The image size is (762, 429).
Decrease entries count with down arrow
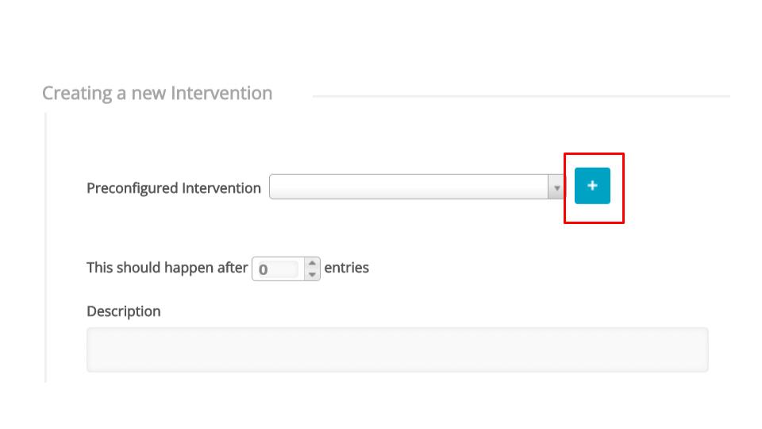coord(313,274)
